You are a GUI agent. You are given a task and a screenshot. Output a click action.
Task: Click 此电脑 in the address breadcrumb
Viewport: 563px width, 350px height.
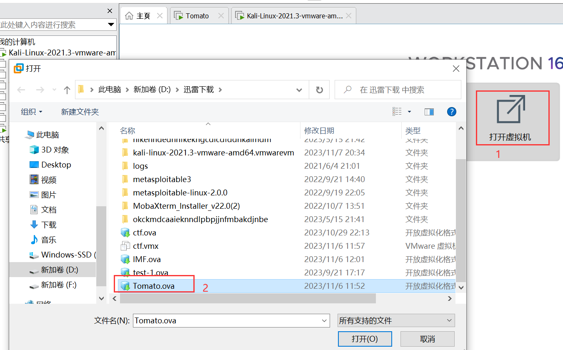(x=110, y=90)
